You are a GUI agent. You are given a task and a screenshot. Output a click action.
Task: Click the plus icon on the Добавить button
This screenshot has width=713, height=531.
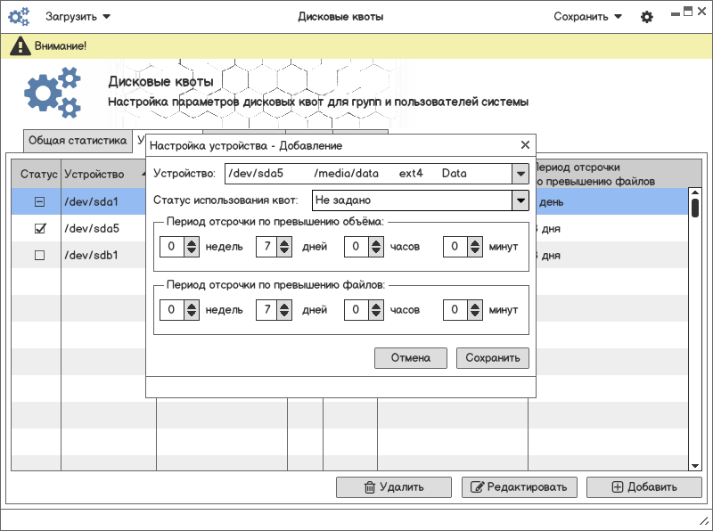pos(618,487)
